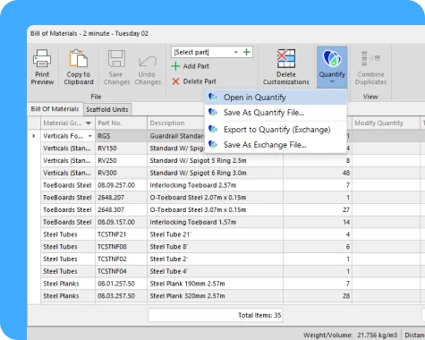This screenshot has height=340, width=425.
Task: Choose Save As Quantify File menu item
Action: click(x=276, y=113)
